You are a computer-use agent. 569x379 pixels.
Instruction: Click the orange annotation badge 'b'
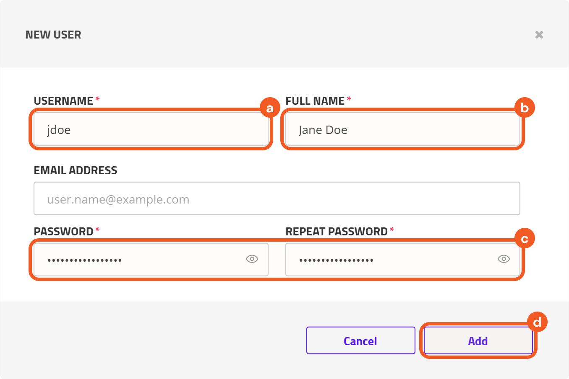525,108
